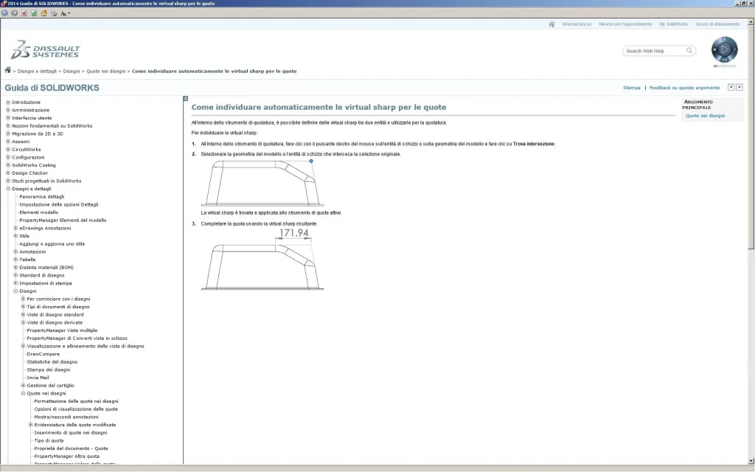Go to next topic arrow button

tap(740, 87)
